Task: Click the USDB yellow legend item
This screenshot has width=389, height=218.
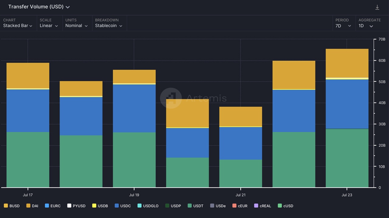Action: tap(100, 206)
